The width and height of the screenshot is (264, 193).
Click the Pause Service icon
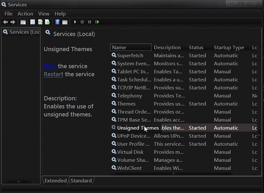(x=89, y=22)
